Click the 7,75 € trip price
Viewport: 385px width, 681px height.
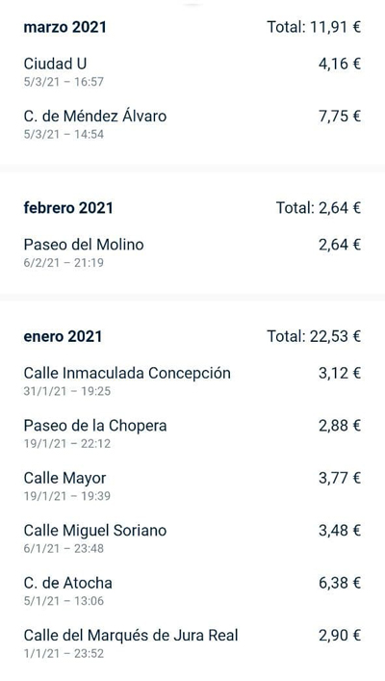pos(340,116)
